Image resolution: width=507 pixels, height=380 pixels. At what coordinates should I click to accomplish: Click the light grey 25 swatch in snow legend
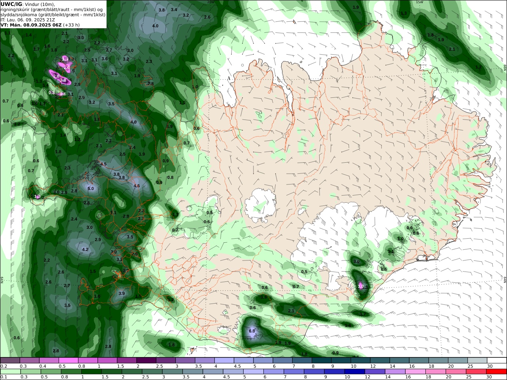(x=477, y=361)
